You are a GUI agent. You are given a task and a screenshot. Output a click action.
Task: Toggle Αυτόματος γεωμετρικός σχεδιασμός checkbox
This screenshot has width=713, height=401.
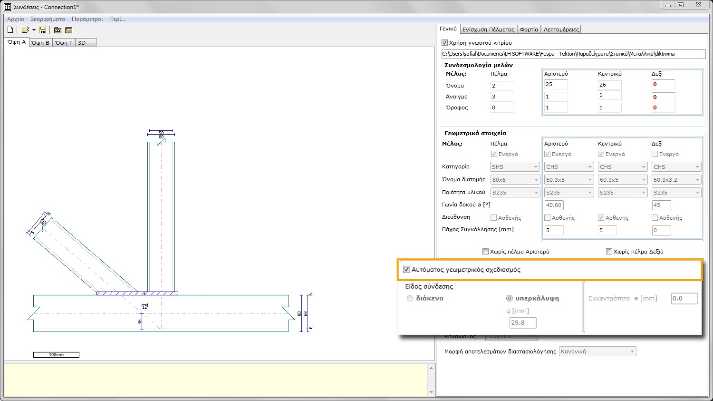[406, 270]
